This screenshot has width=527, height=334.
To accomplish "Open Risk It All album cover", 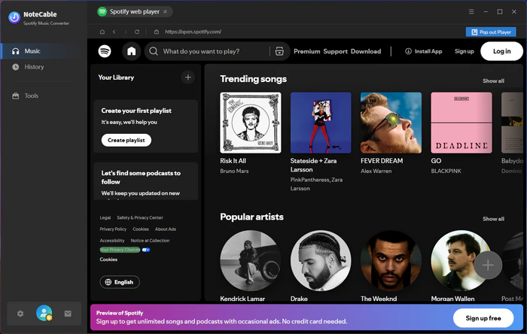I will click(x=251, y=123).
